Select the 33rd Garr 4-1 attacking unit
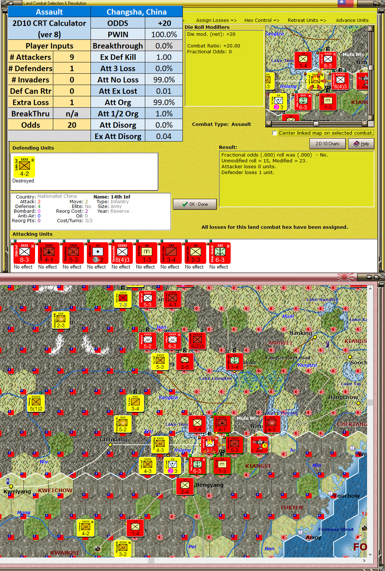This screenshot has height=571, width=385. pos(49,253)
